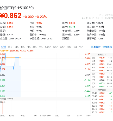Click 全屏显示 fullscreen link
113x121 pixels.
click(x=107, y=47)
